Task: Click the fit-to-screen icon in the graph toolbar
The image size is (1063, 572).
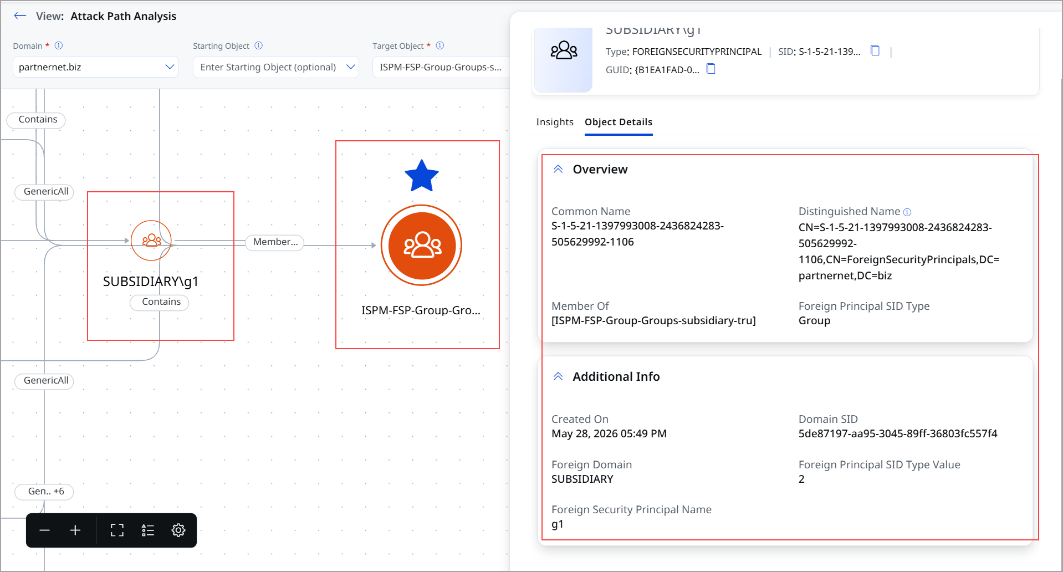Action: pyautogui.click(x=117, y=530)
